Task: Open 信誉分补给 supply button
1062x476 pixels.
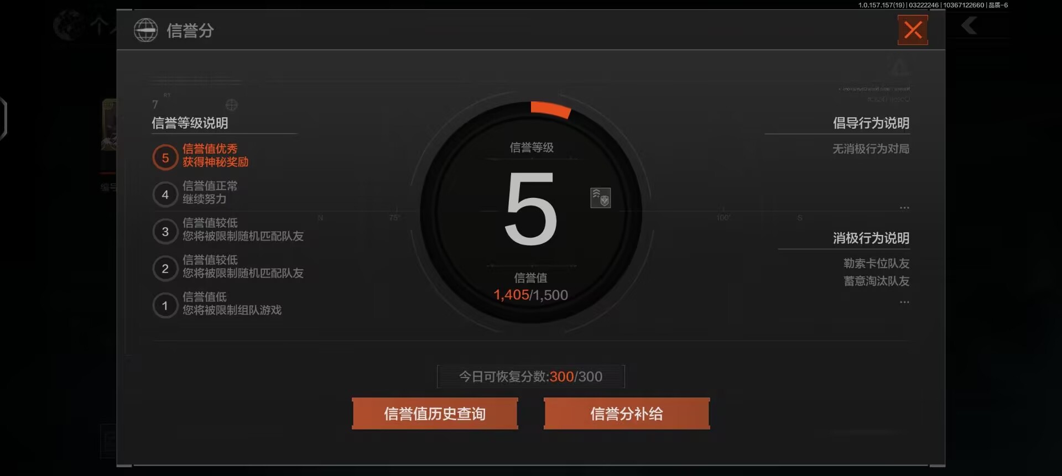Action: (x=627, y=414)
